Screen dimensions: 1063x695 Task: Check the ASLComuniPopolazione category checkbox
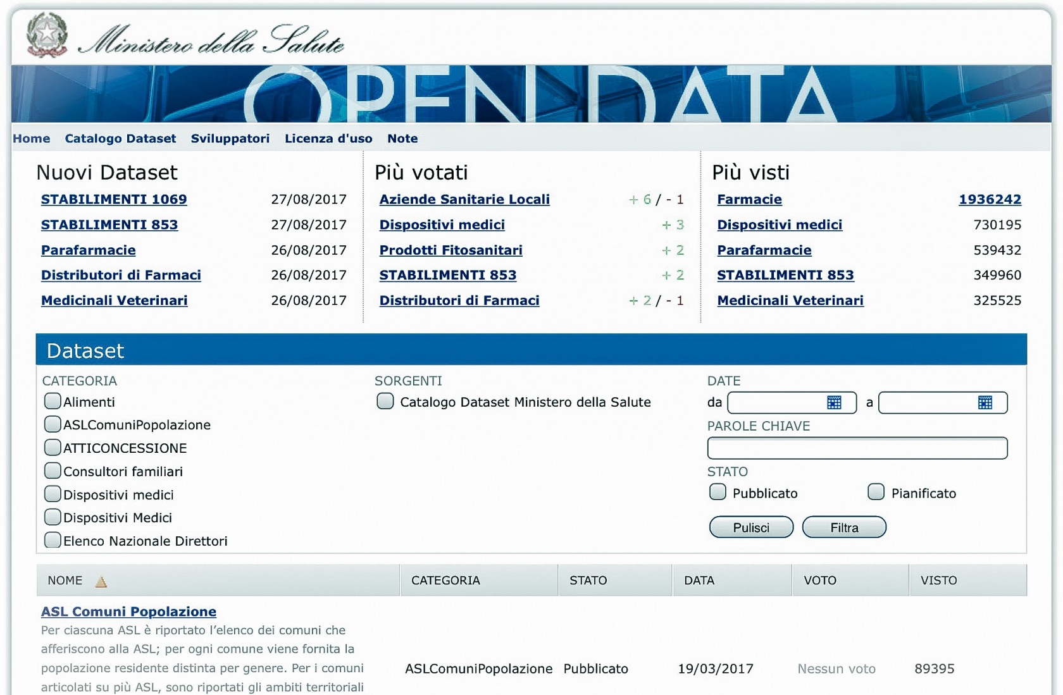(x=53, y=424)
